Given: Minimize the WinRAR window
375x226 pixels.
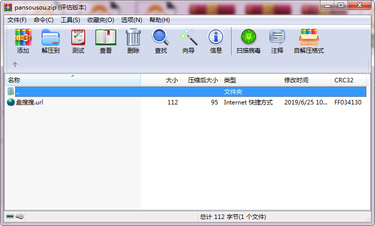Looking at the screenshot, I should coord(327,5).
